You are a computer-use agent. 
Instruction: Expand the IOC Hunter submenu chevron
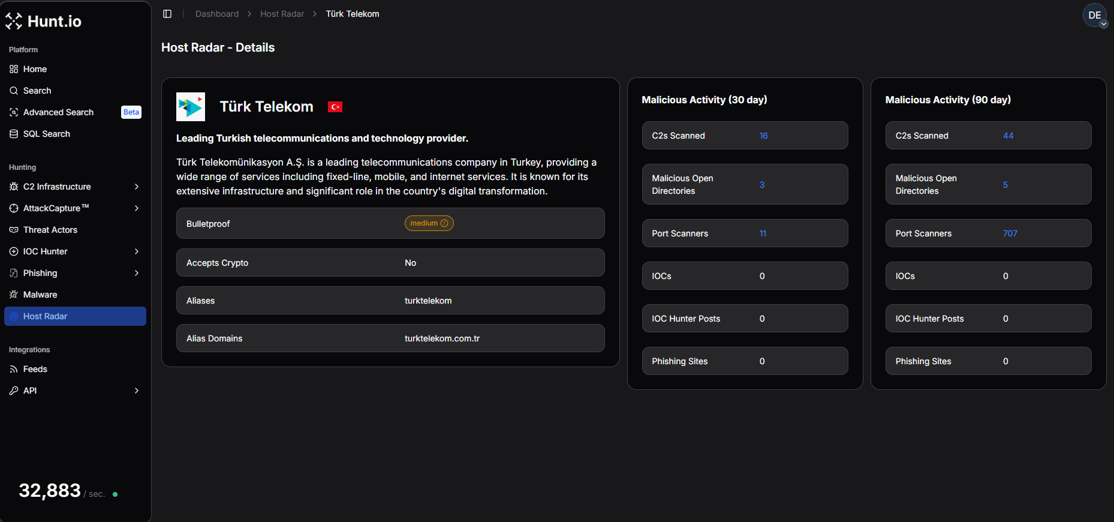tap(137, 251)
